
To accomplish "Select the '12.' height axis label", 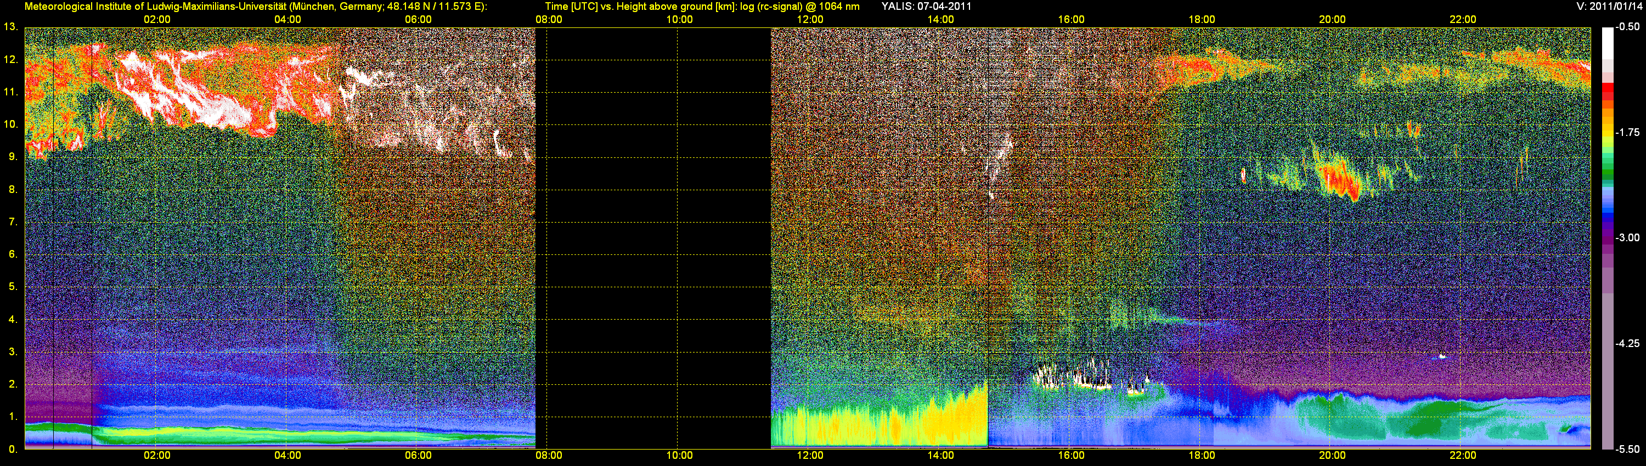I will (x=10, y=59).
